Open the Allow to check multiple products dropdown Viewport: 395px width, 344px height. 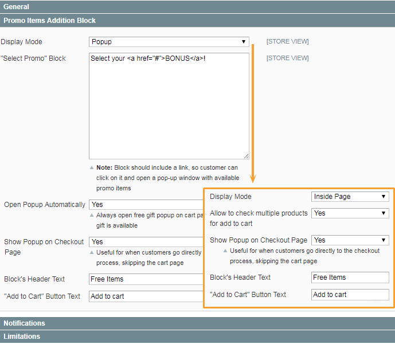[350, 213]
